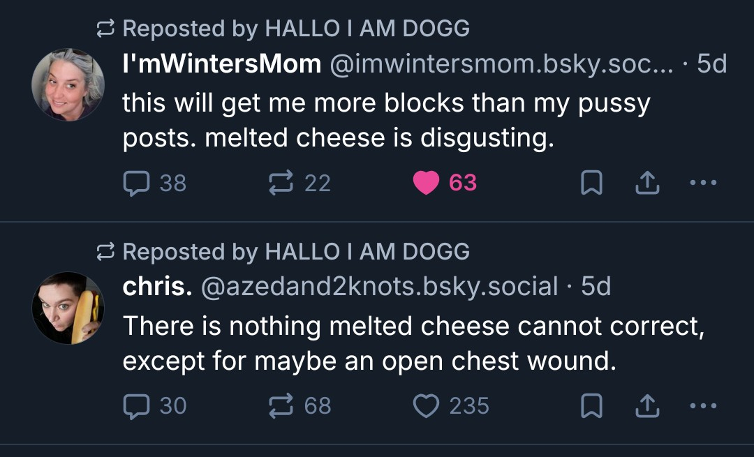Share chris.'s post
This screenshot has height=457, width=754.
647,405
